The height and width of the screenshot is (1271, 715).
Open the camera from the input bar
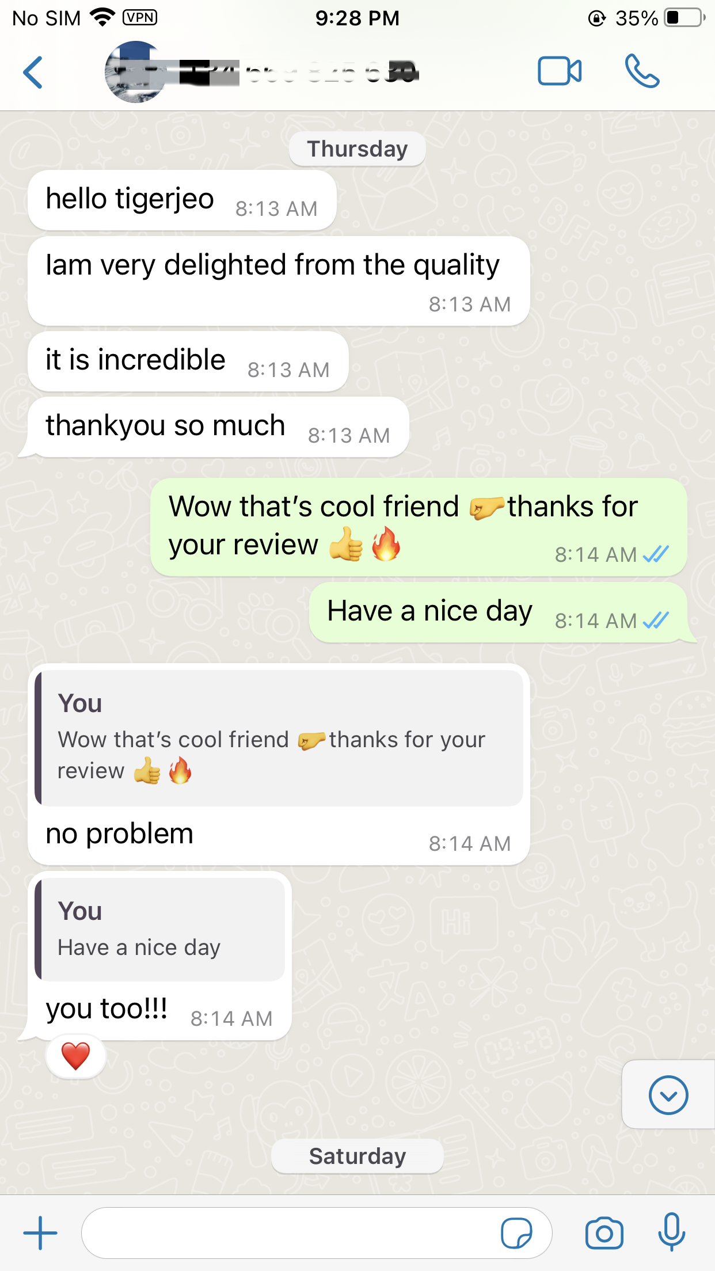pyautogui.click(x=604, y=1233)
